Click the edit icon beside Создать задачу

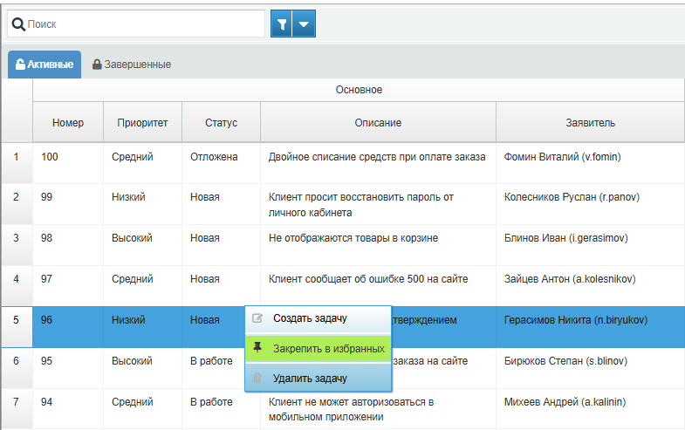click(257, 318)
